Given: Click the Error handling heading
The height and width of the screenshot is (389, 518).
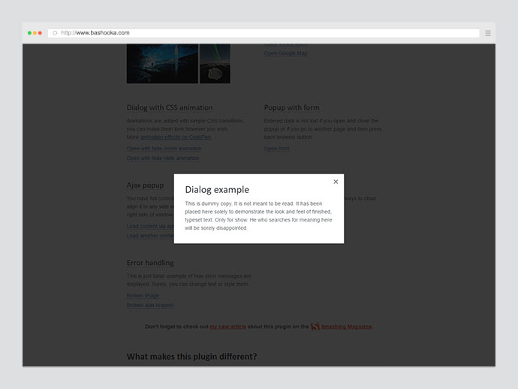Looking at the screenshot, I should pyautogui.click(x=150, y=263).
